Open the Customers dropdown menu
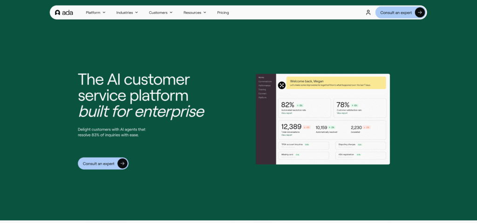The width and height of the screenshot is (477, 223). click(161, 13)
